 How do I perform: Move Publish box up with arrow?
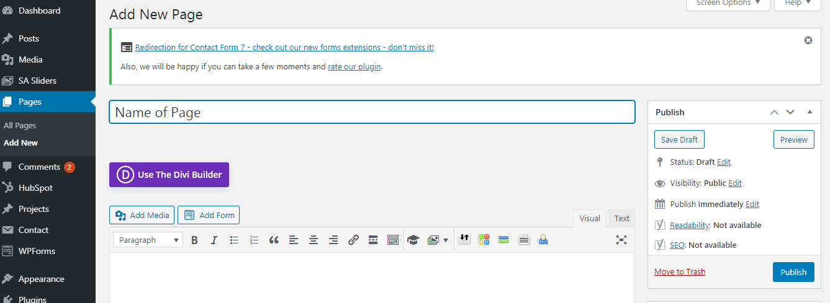[x=774, y=112]
